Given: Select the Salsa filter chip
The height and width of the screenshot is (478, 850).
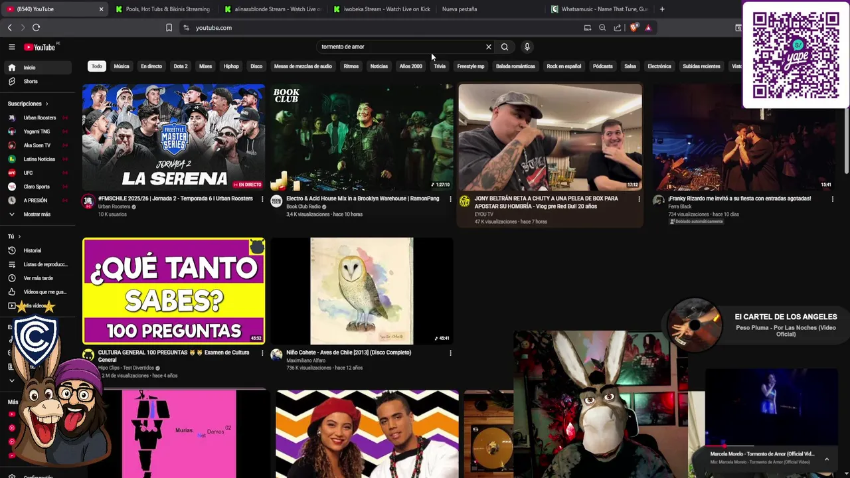Looking at the screenshot, I should pos(630,66).
